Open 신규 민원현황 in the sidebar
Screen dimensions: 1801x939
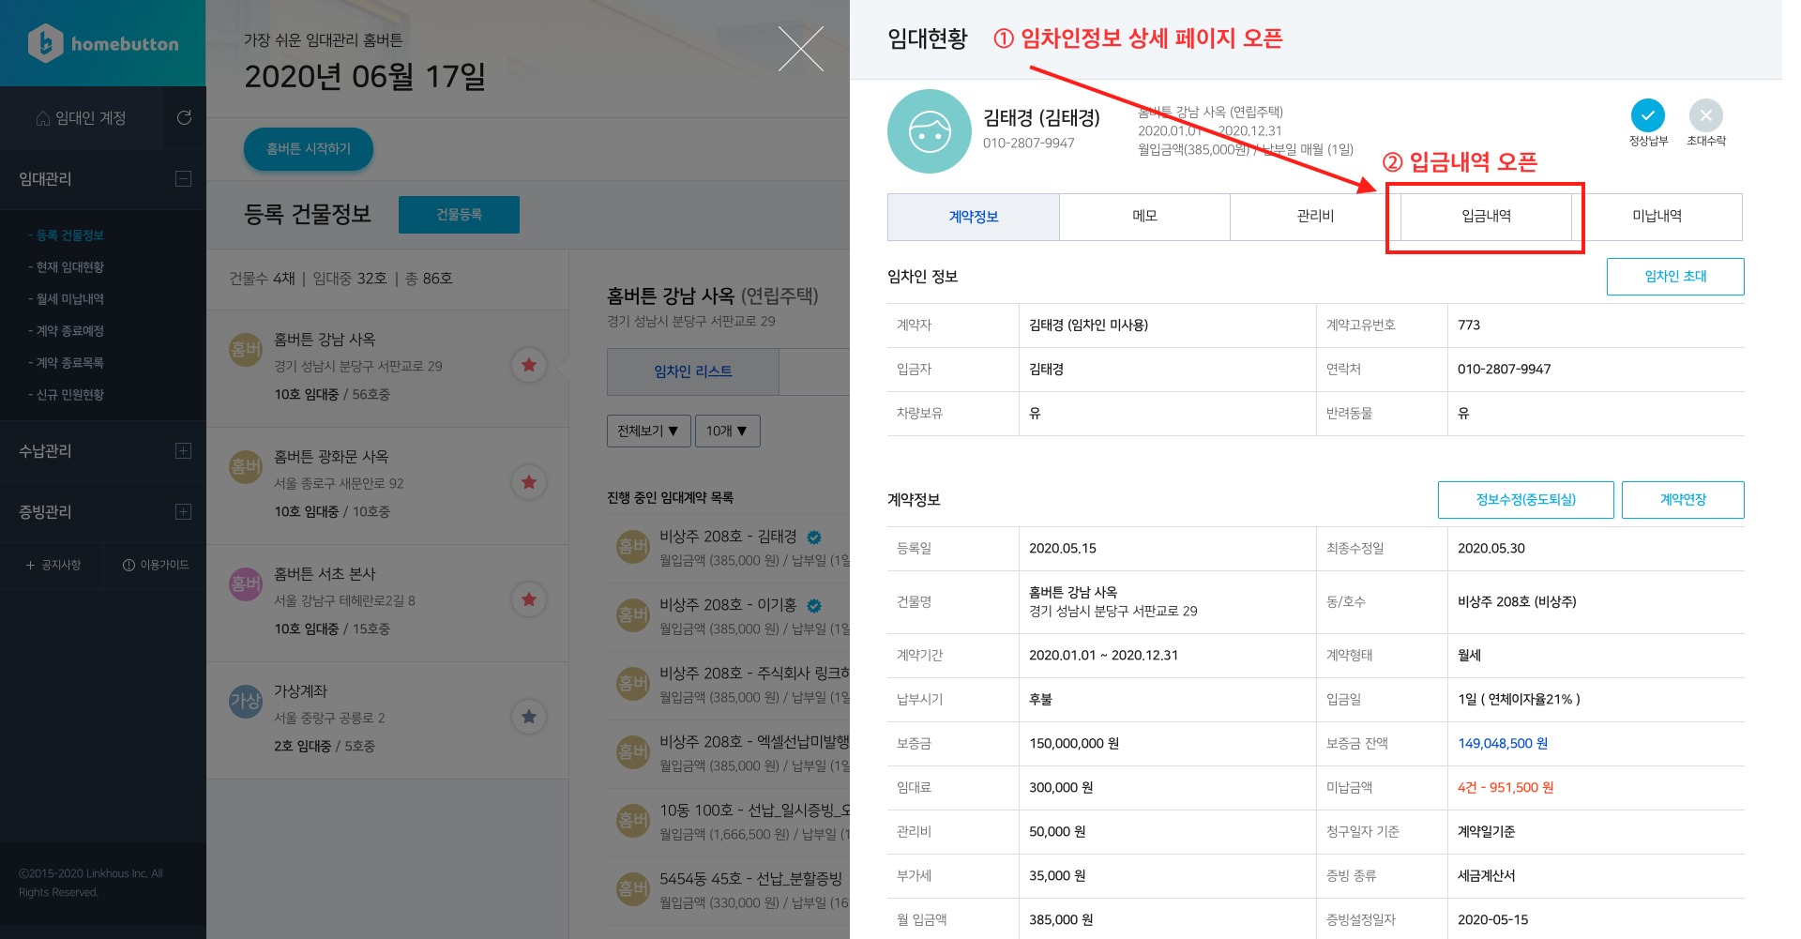point(66,395)
